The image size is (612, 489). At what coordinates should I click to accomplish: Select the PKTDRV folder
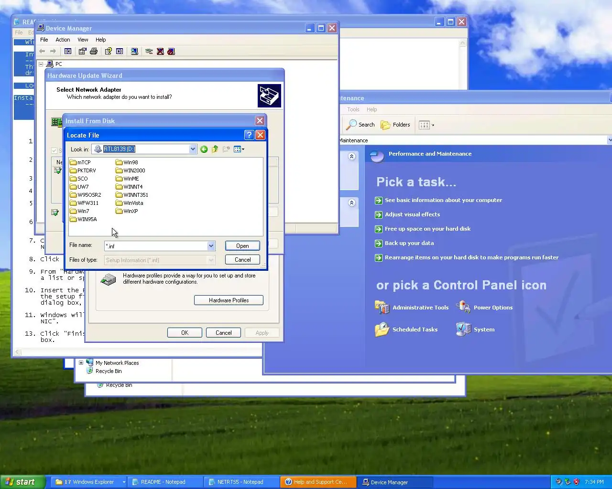83,170
